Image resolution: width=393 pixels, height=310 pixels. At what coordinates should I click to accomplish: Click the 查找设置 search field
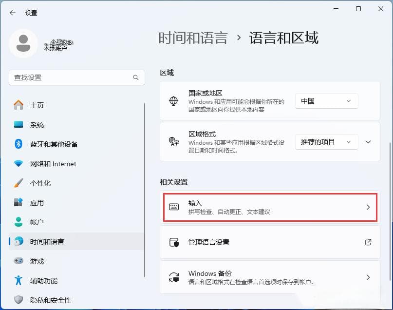pyautogui.click(x=76, y=77)
